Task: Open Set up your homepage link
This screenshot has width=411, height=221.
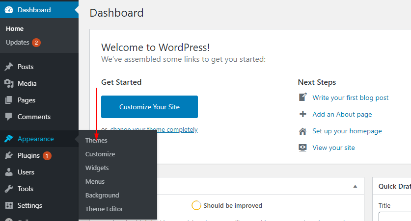Action: coord(347,131)
